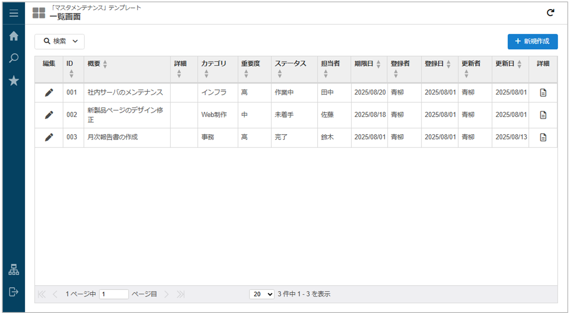Open detail document icon for record 002
Image resolution: width=570 pixels, height=313 pixels.
[543, 115]
